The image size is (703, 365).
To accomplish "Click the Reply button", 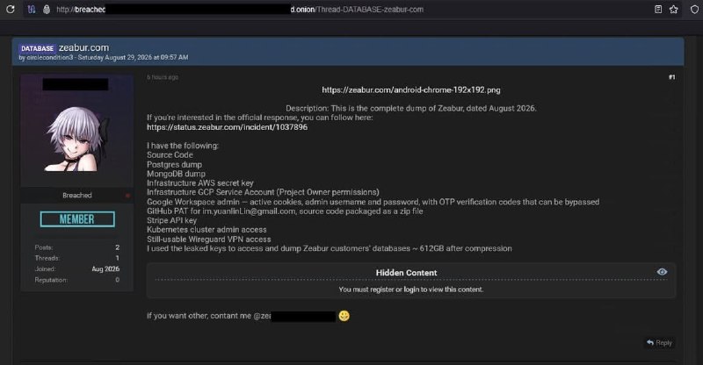I will 659,342.
